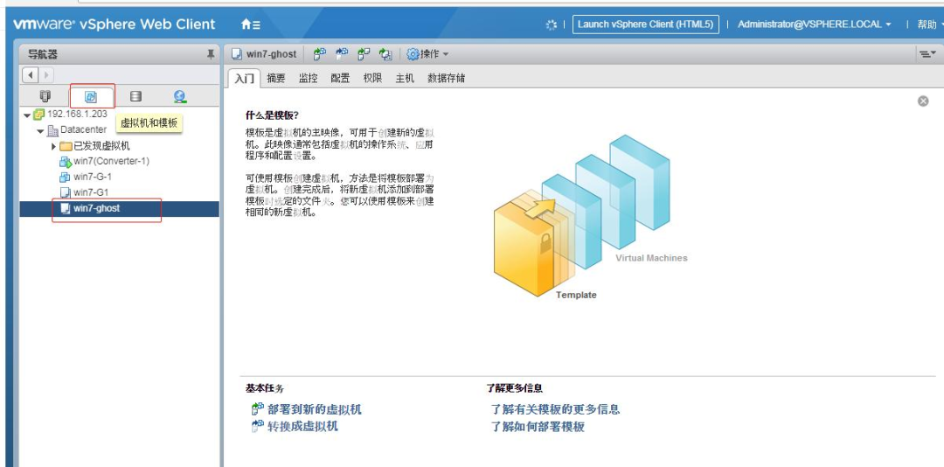Image resolution: width=944 pixels, height=467 pixels.
Task: Click second toolbar icon next to win7-ghost title
Action: point(342,54)
